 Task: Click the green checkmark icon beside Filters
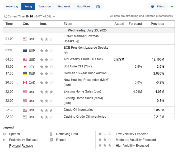172,6
